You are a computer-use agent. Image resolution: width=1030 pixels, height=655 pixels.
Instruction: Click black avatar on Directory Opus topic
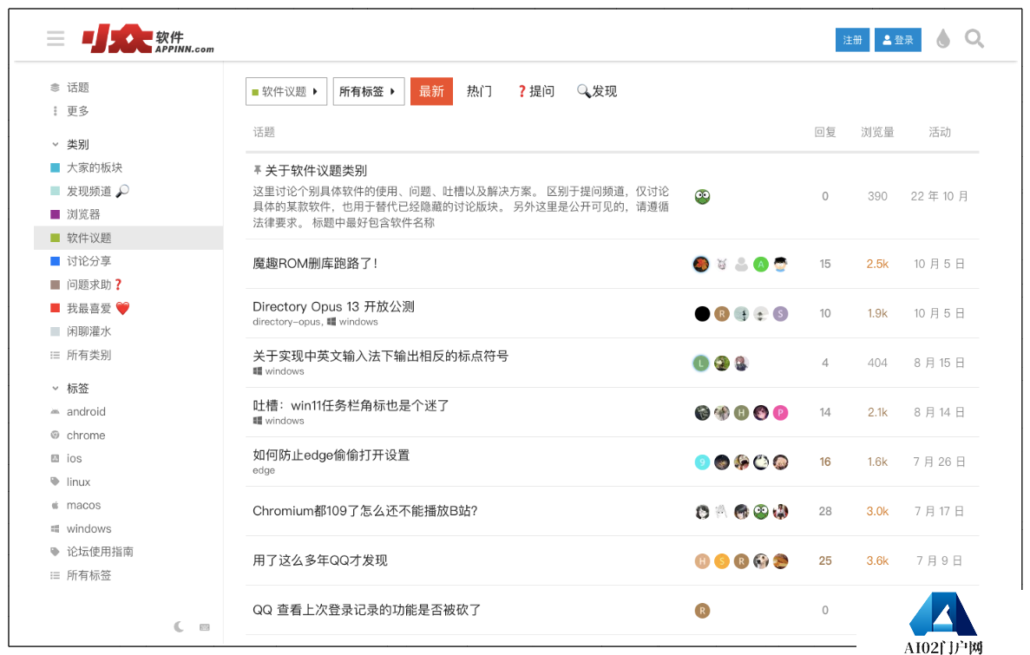(x=702, y=314)
